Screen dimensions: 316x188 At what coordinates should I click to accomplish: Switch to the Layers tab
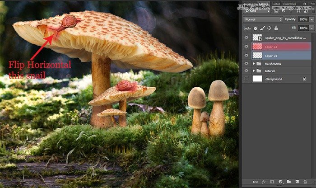pos(264,4)
